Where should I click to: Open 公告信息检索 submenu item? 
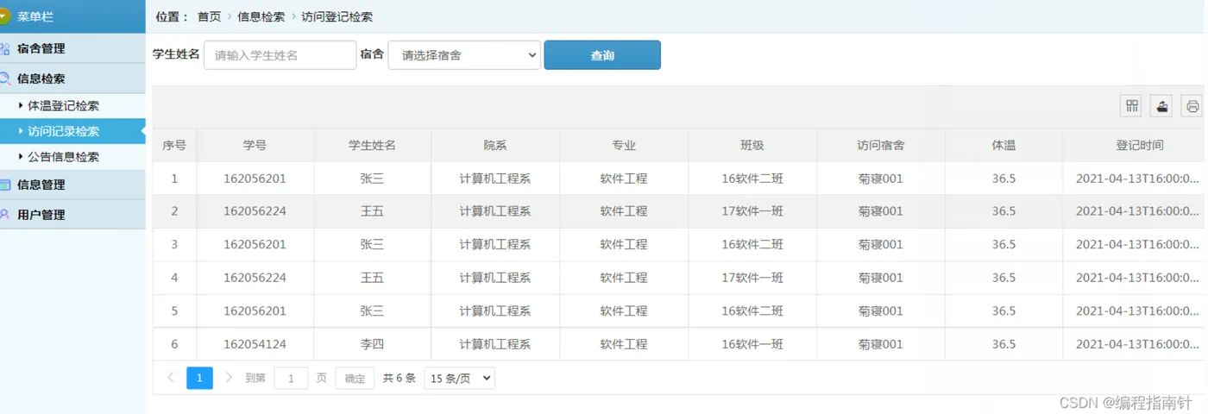pyautogui.click(x=72, y=157)
